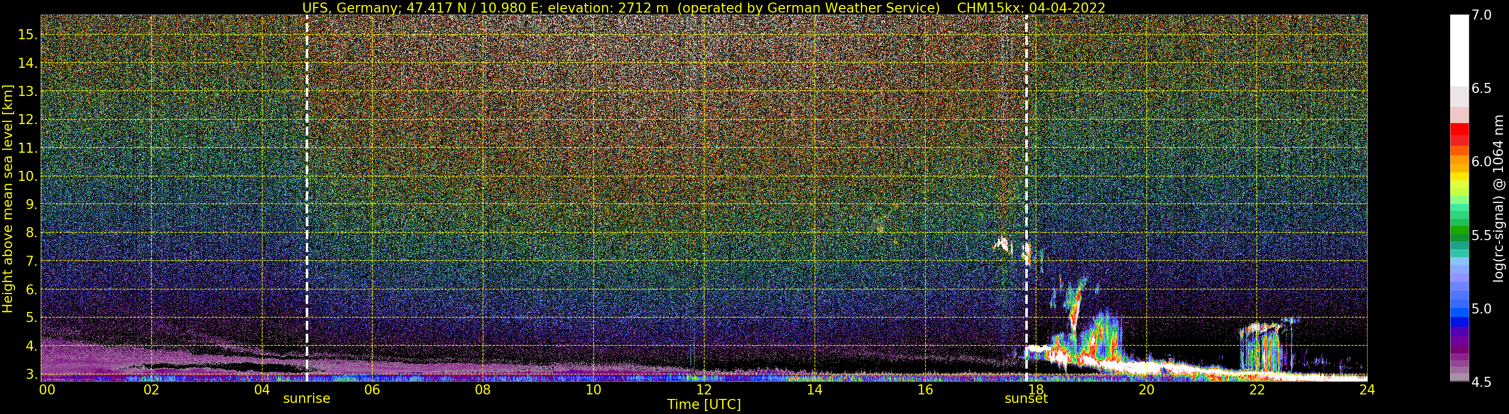
Task: Click the white dashed sunset line
Action: [x=1026, y=198]
